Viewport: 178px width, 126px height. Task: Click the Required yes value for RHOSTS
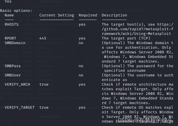pos(82,25)
